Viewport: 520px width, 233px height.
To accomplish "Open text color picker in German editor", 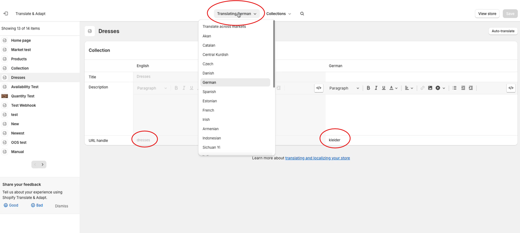I will coord(393,88).
